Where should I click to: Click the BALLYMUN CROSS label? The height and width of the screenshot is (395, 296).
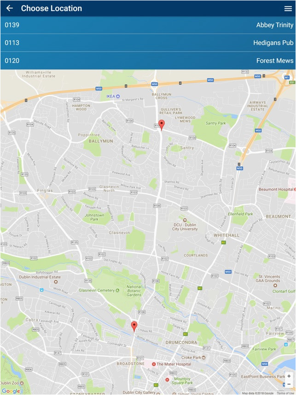pyautogui.click(x=162, y=96)
